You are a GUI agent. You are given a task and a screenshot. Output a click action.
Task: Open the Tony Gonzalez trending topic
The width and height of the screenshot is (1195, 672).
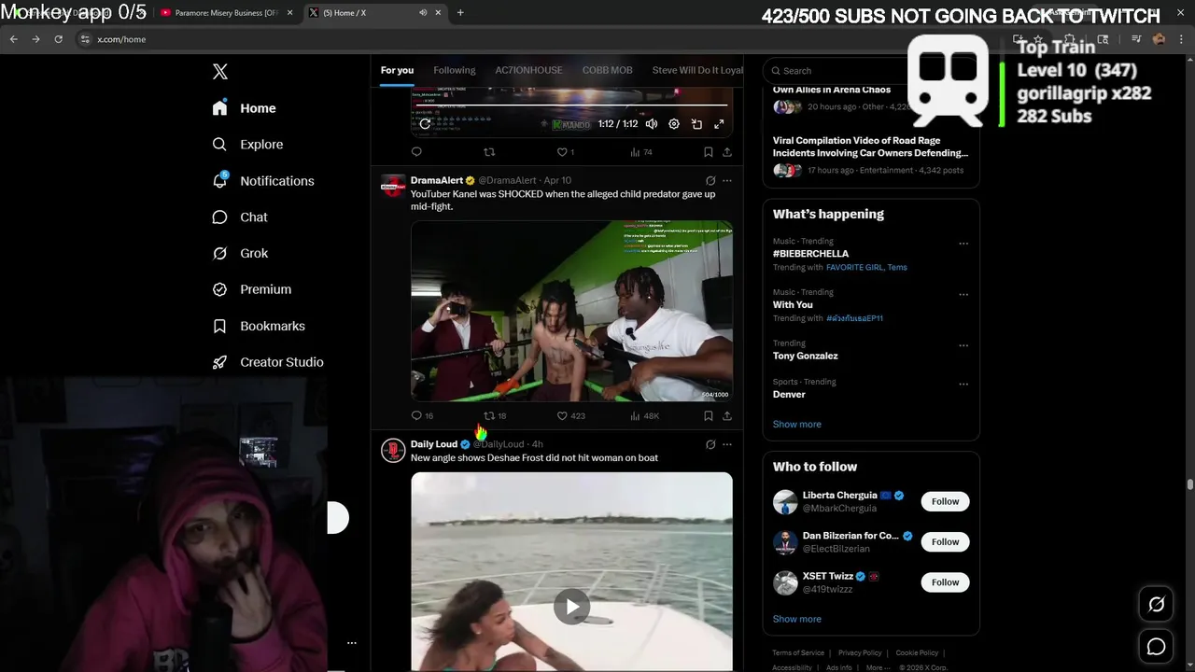(x=805, y=356)
